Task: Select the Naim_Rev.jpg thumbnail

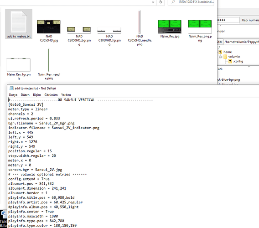Action: tap(170, 26)
